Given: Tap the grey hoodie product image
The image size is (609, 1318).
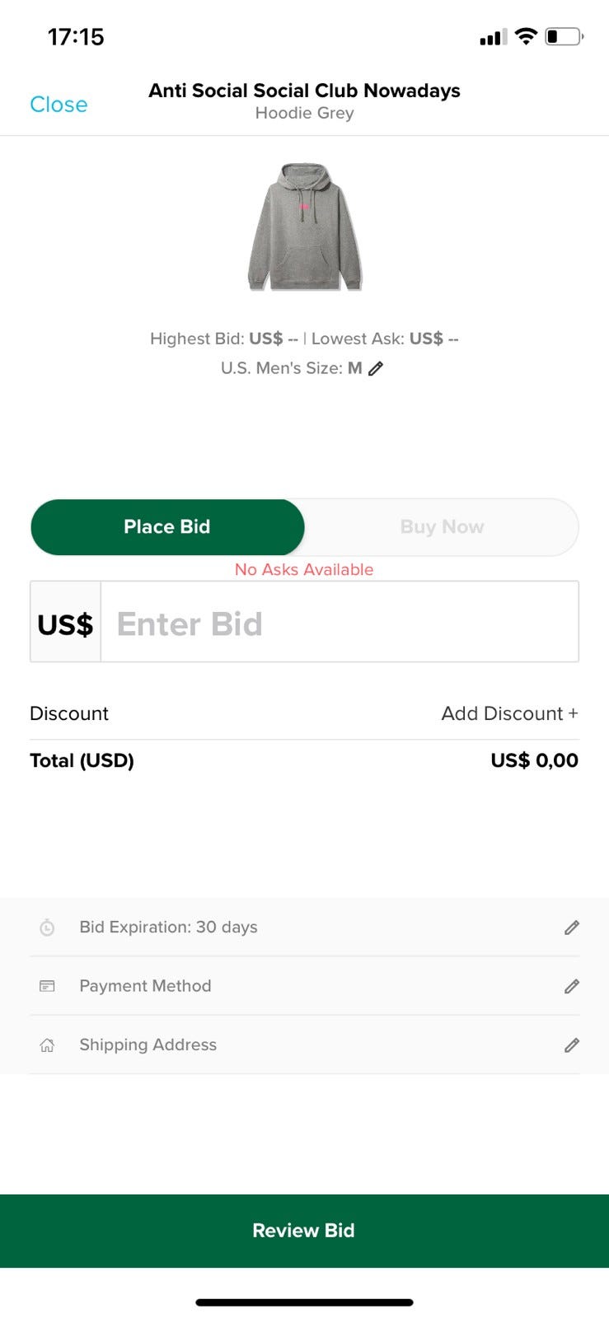Looking at the screenshot, I should (x=305, y=227).
